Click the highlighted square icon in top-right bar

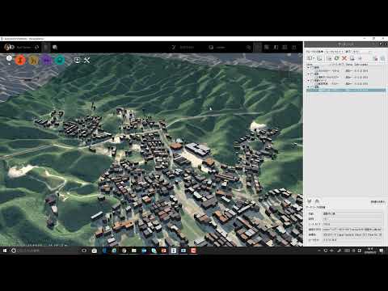pyautogui.click(x=258, y=48)
